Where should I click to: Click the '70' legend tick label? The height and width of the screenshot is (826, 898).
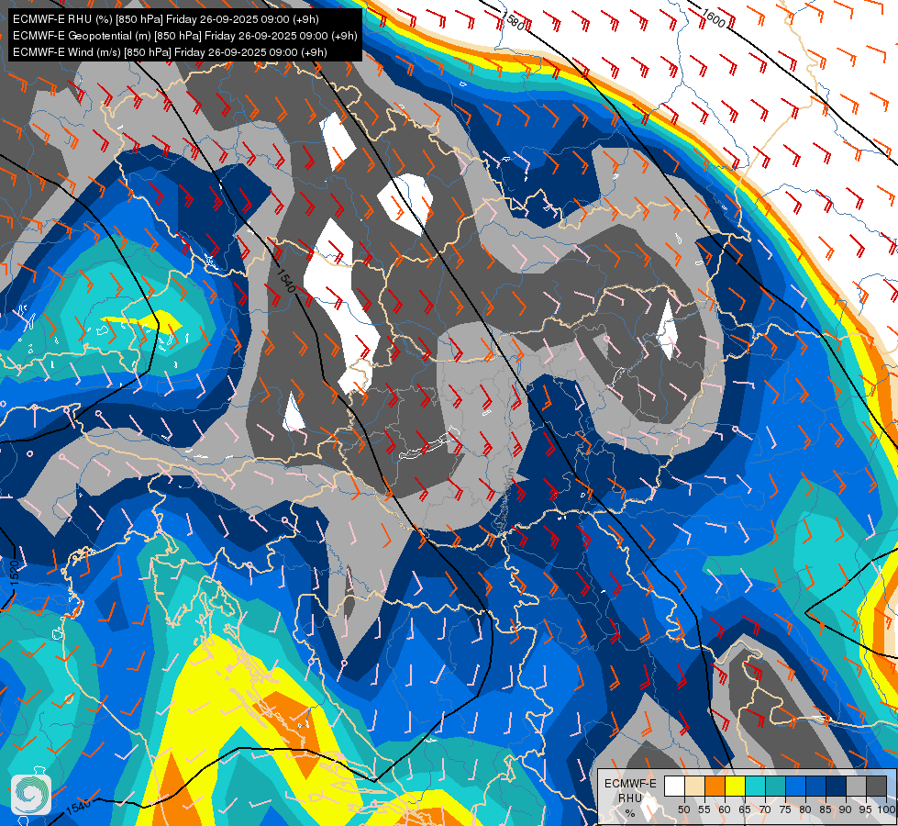[x=765, y=809]
